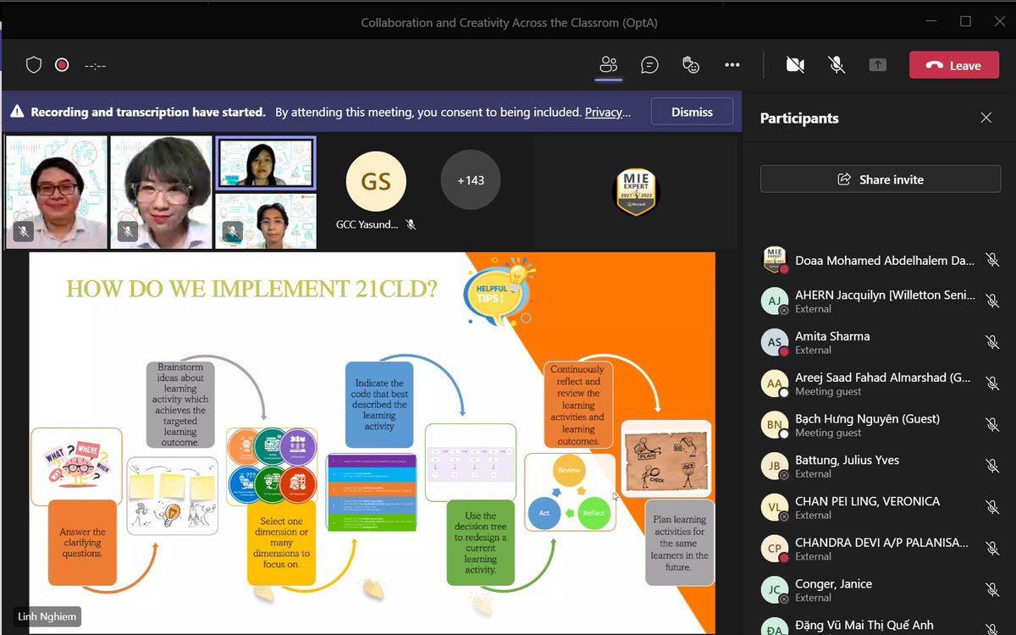Select participant name CHAN PEI LING, VERONICA

pyautogui.click(x=867, y=501)
